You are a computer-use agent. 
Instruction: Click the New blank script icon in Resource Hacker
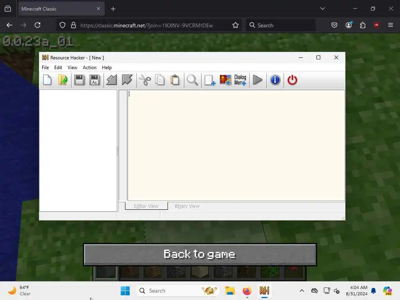(47, 80)
